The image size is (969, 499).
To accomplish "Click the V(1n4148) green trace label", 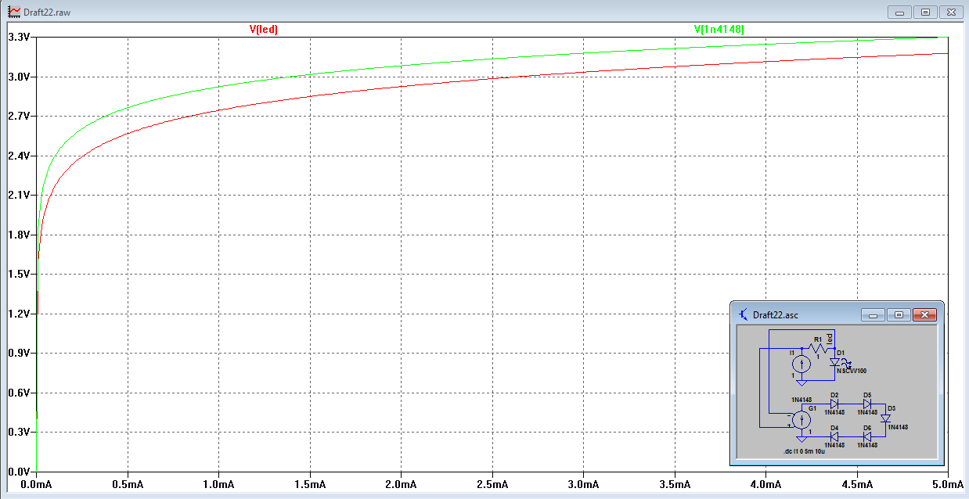I will coord(719,29).
